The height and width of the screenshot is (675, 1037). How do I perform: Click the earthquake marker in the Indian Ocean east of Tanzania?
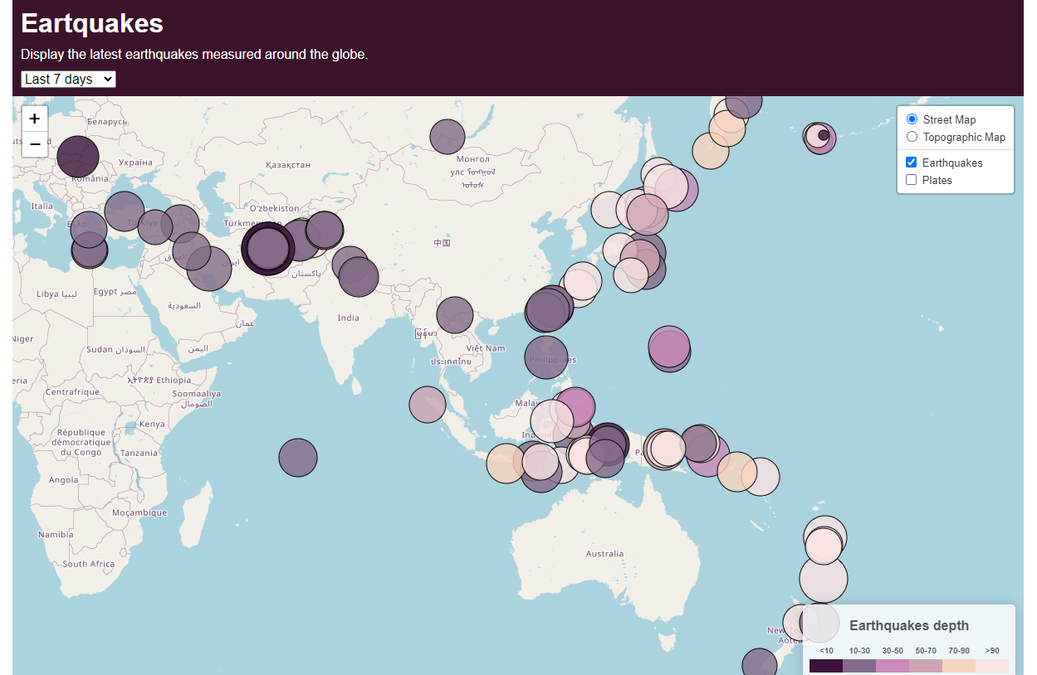pos(298,458)
